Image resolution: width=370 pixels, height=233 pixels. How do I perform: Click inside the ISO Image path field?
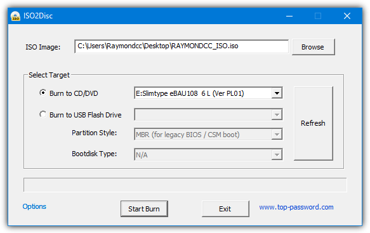point(182,46)
